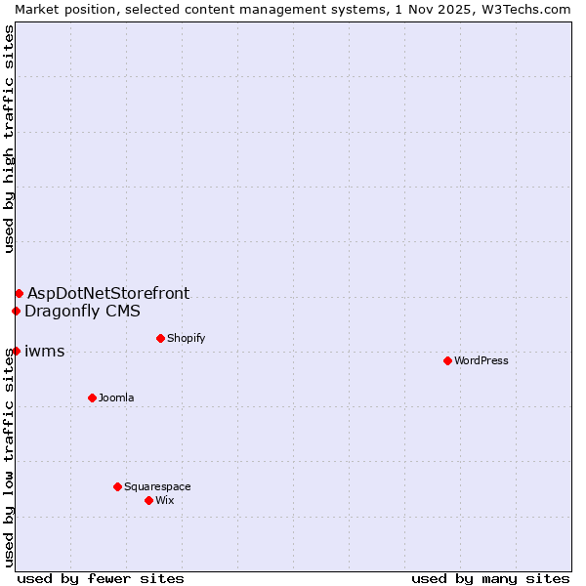The width and height of the screenshot is (586, 586).
Task: Click the AspDotNetStorefront text label
Action: click(108, 293)
